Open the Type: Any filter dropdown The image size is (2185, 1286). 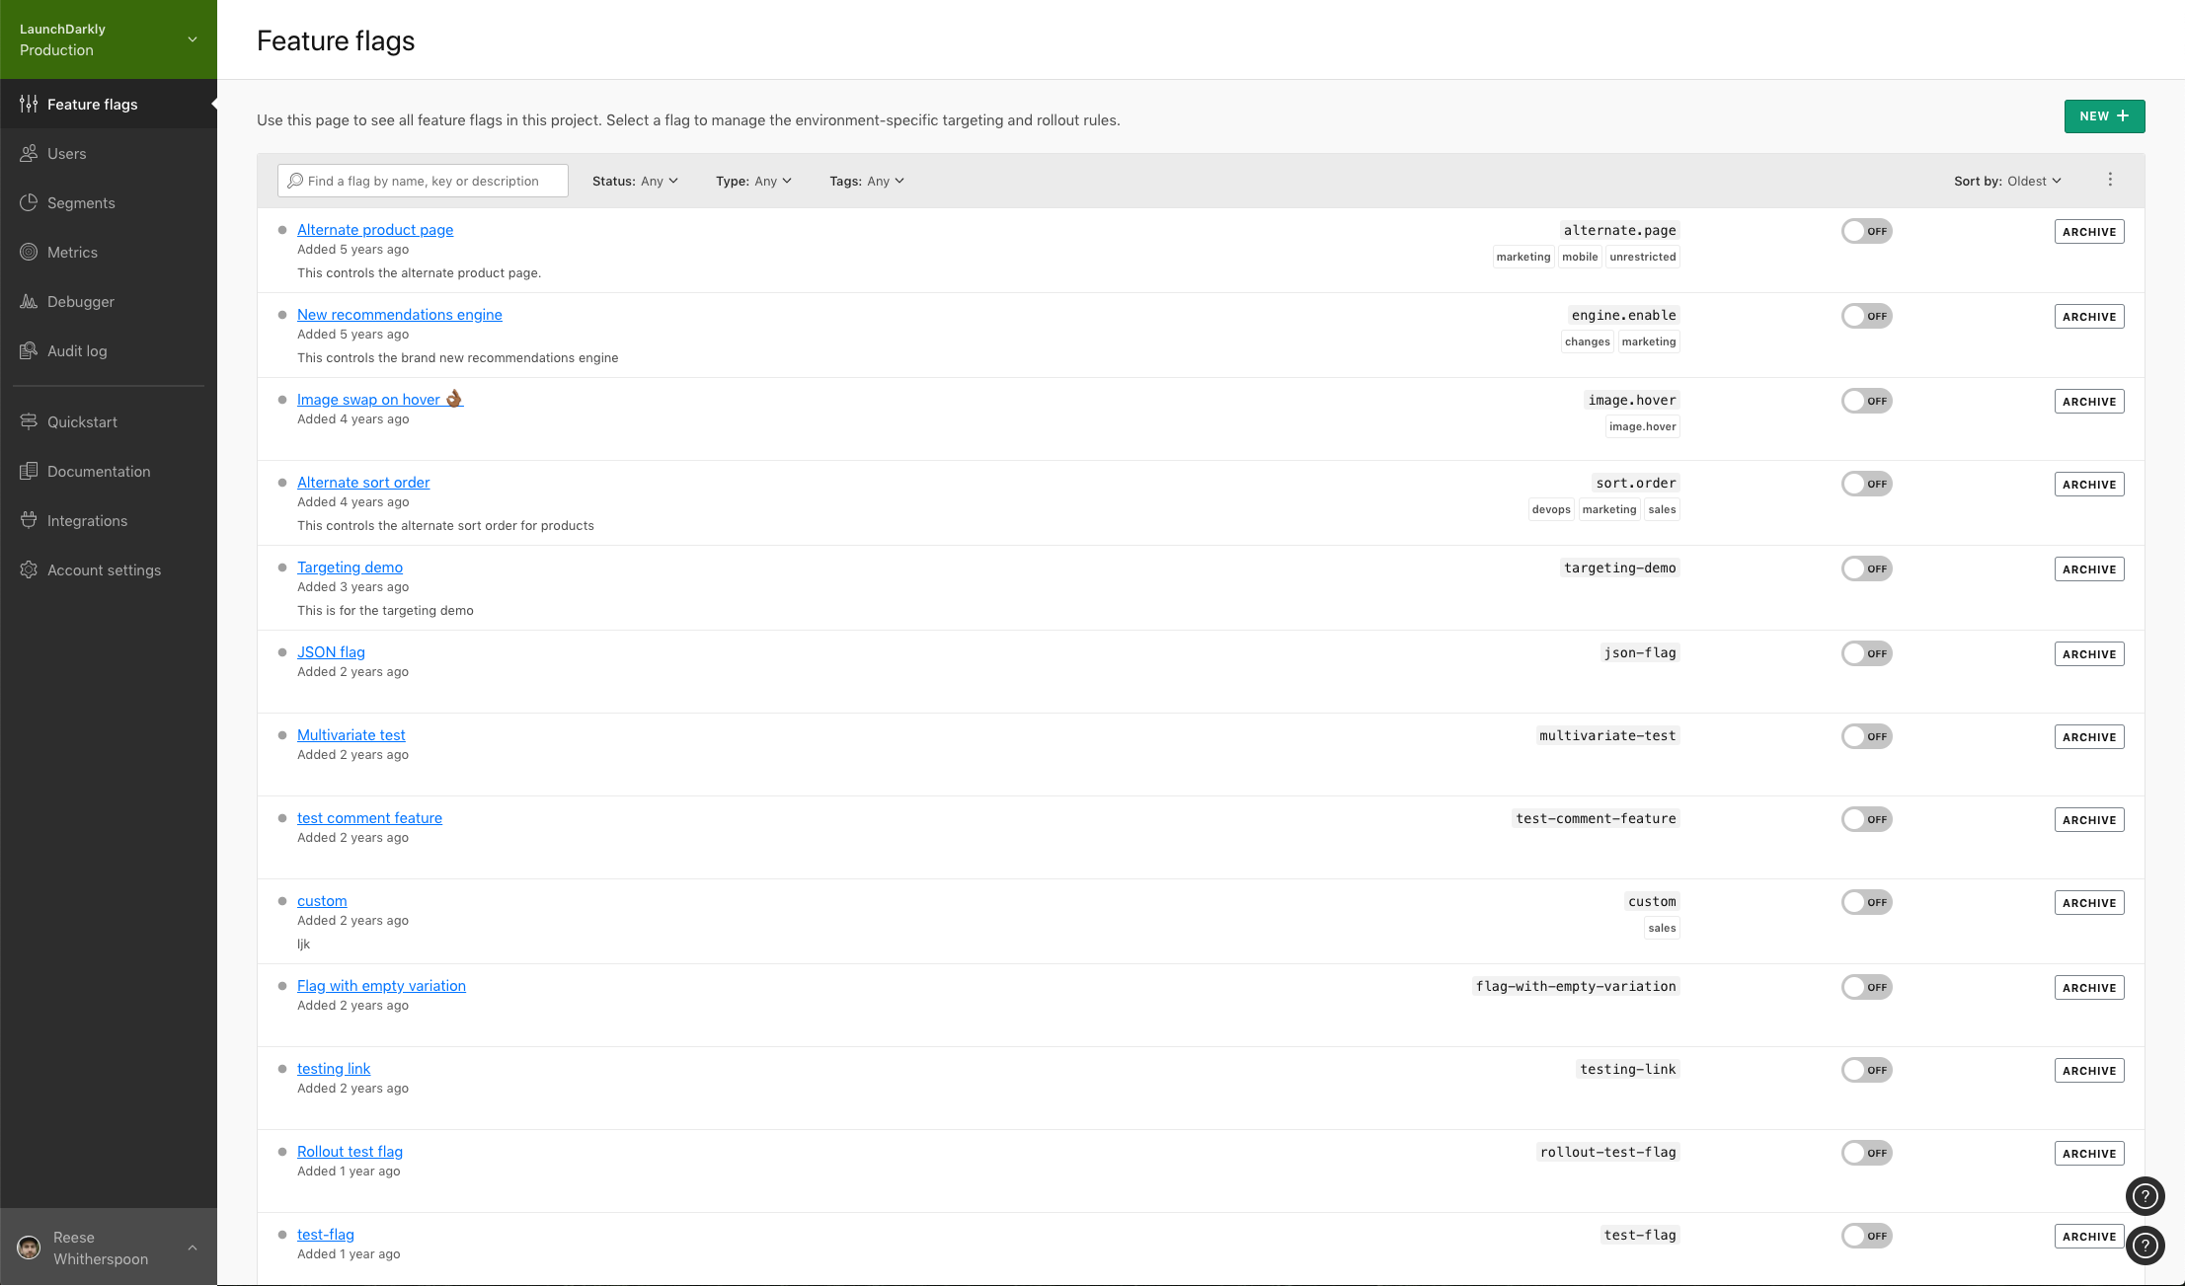(x=753, y=181)
